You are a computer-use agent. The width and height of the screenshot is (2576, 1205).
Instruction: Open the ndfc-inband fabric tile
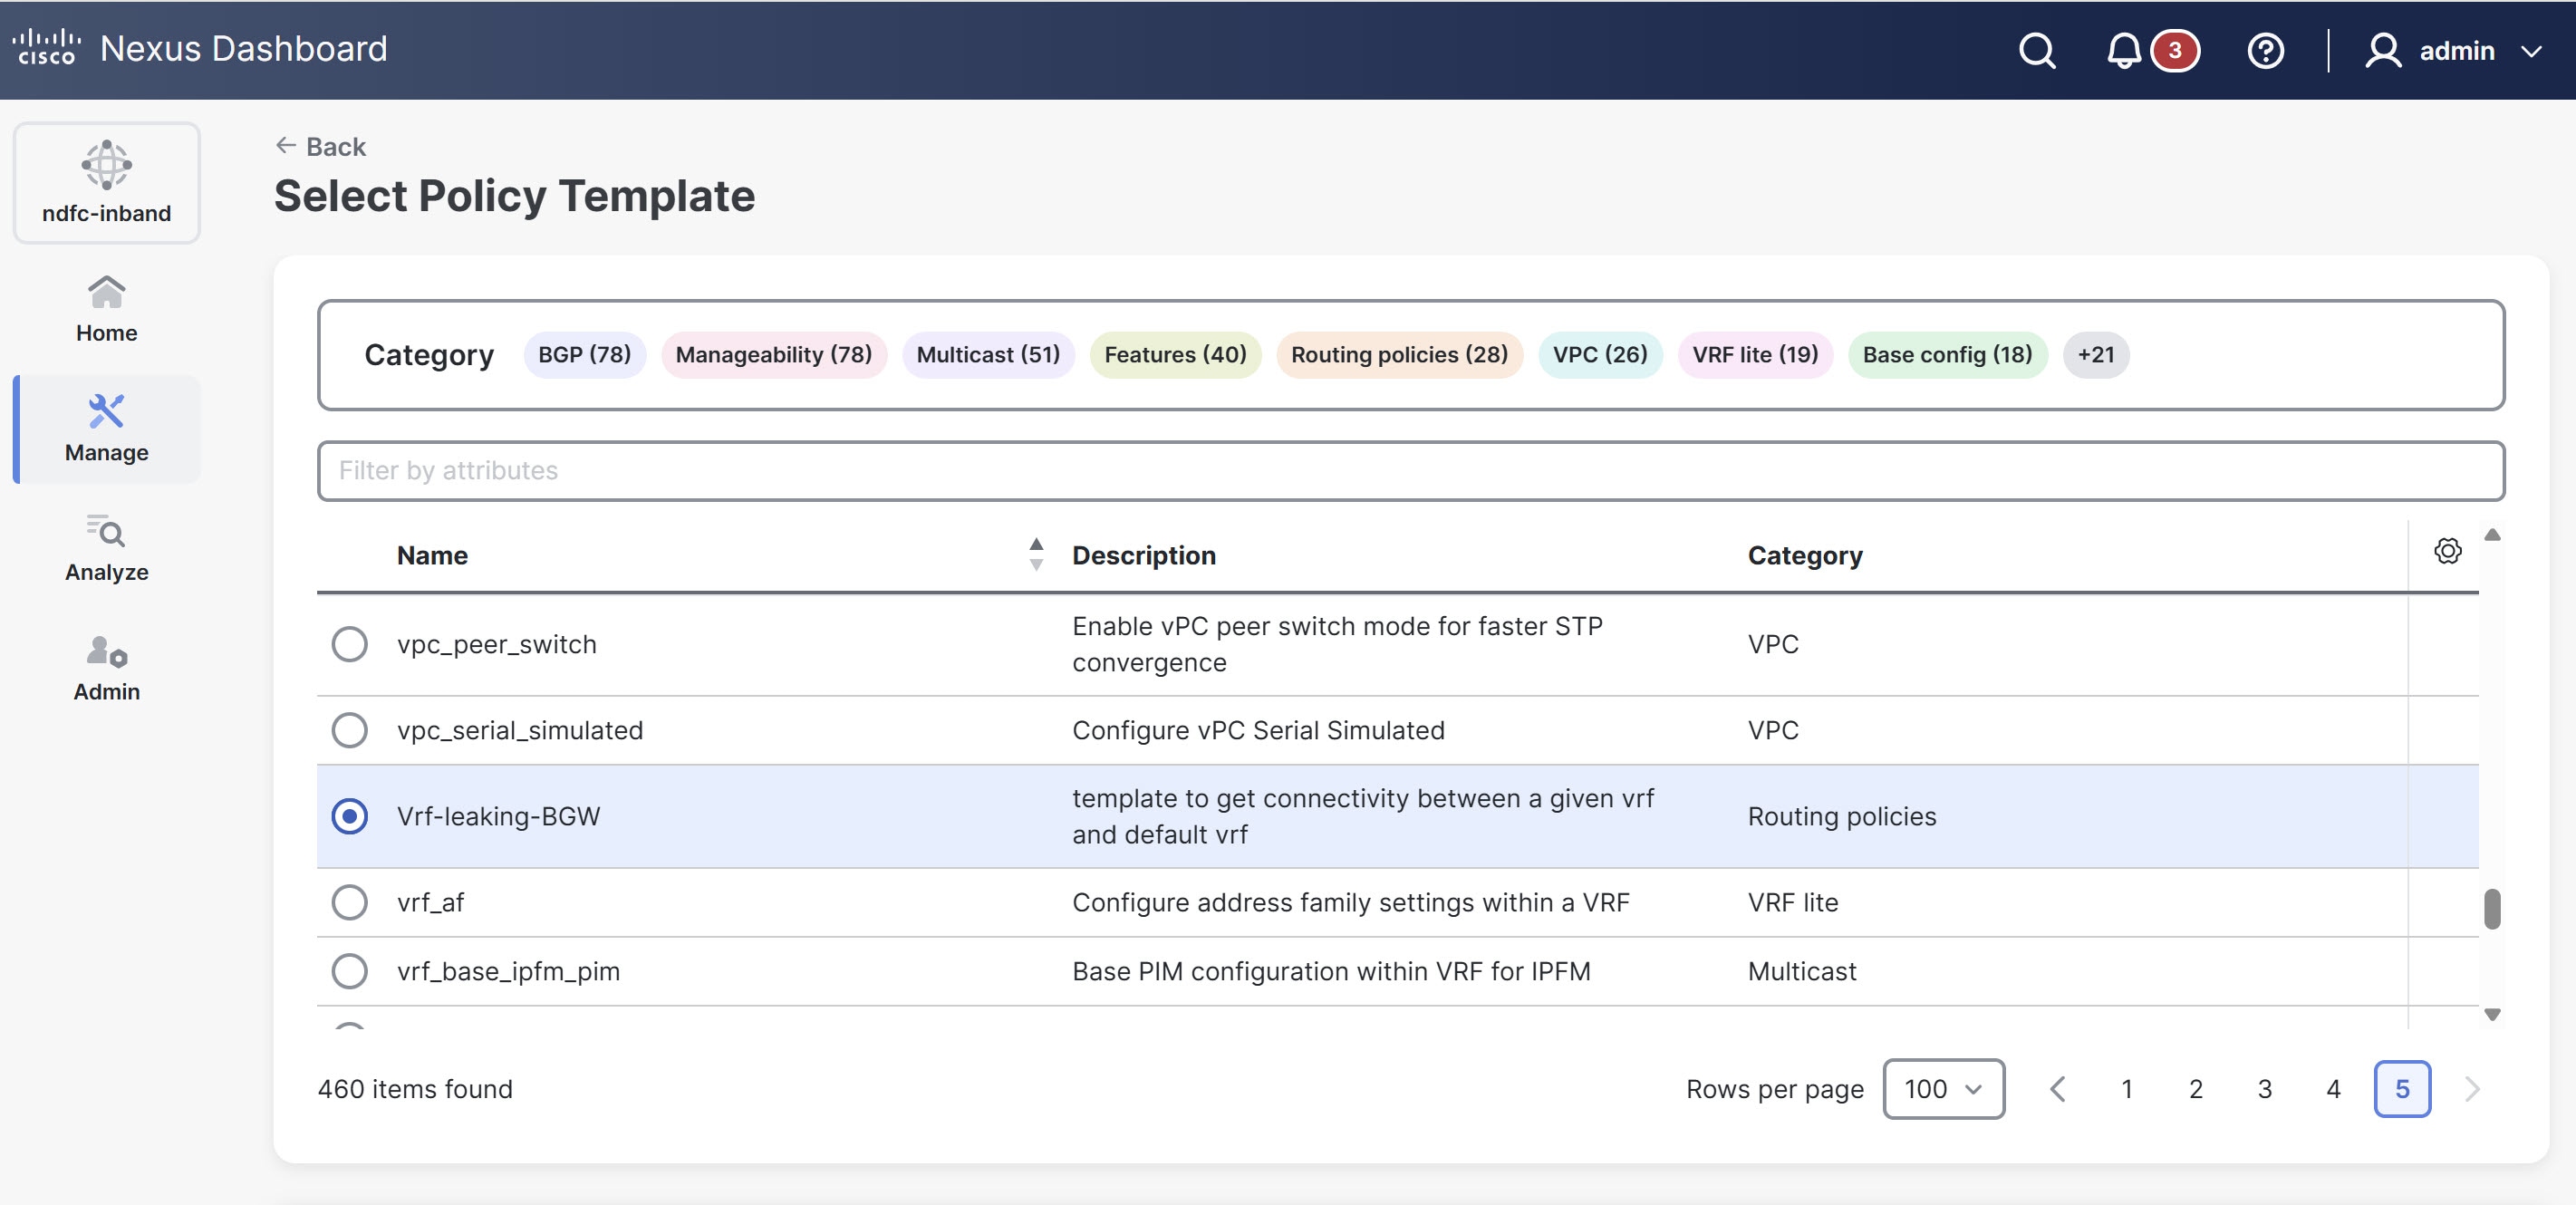(x=107, y=183)
